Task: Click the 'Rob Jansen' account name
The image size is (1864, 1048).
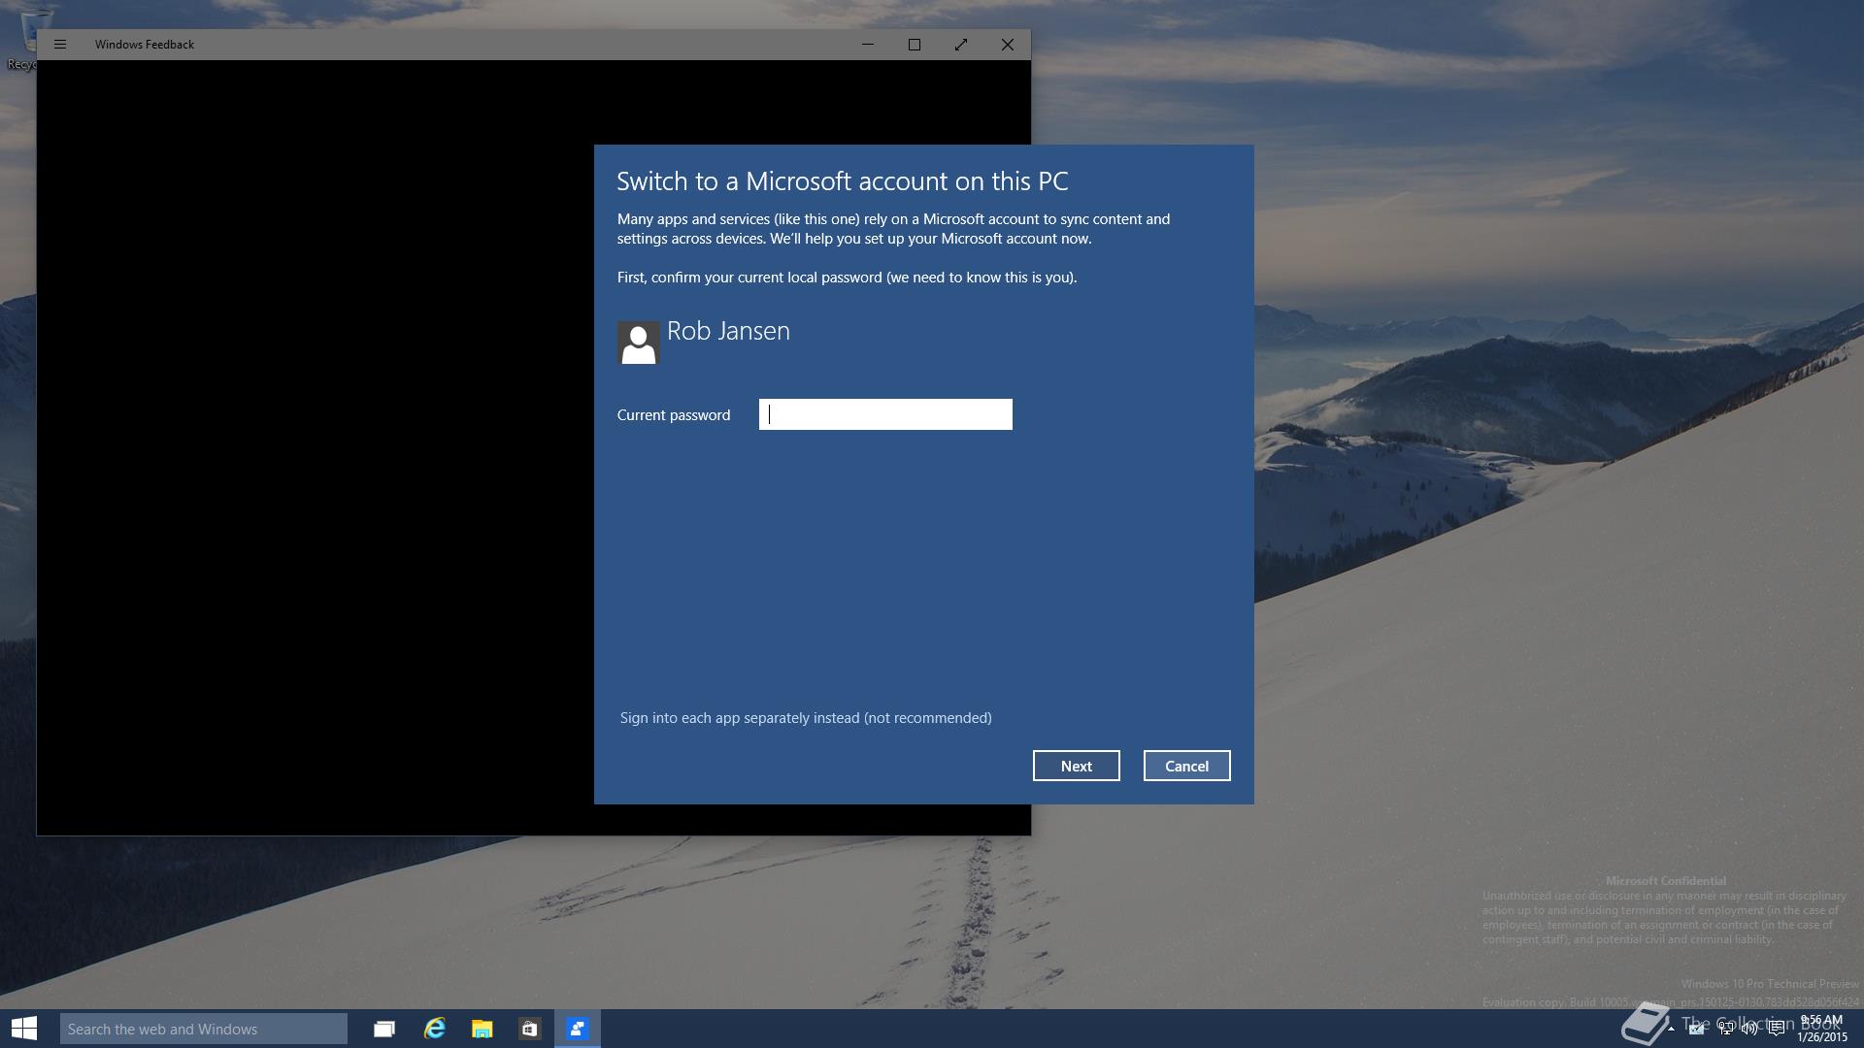Action: coord(728,331)
